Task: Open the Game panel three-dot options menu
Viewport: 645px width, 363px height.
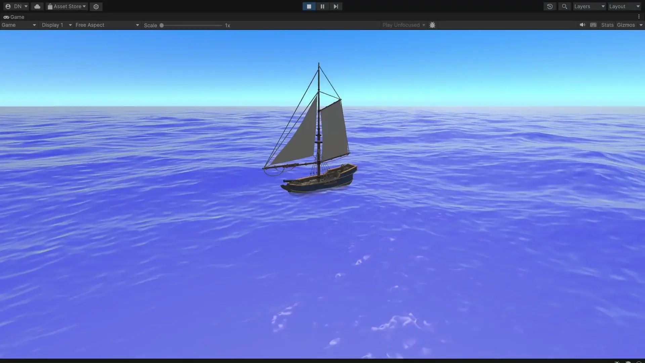Action: (x=639, y=16)
